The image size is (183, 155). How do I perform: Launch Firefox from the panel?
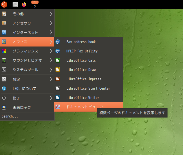(x=24, y=5)
